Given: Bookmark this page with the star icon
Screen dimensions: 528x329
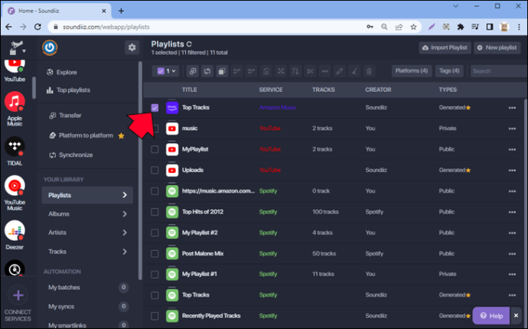Looking at the screenshot, I should click(413, 27).
